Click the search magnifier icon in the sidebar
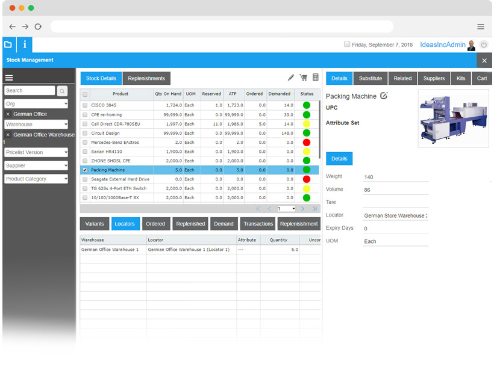Image resolution: width=494 pixels, height=385 pixels. (x=63, y=91)
